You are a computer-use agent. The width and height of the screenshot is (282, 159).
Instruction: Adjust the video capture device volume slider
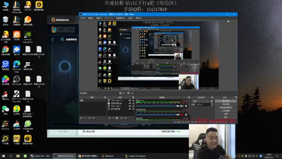tap(158, 114)
